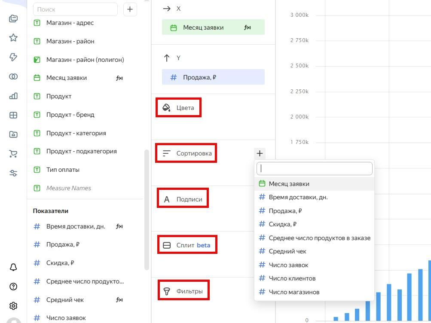Viewport: 431px width, 323px height.
Task: Choose 'Среднее число продуктов в заказе' option
Action: [x=315, y=238]
